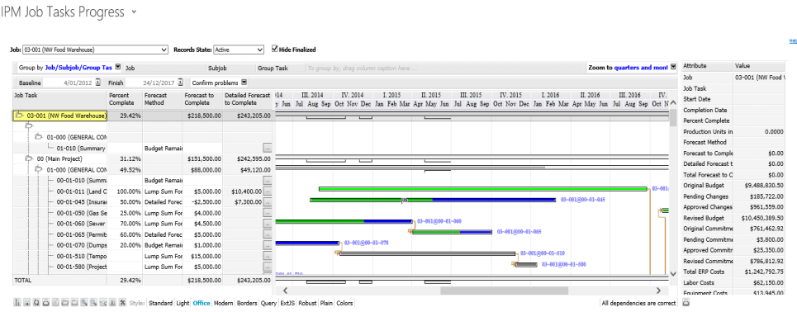The image size is (797, 312).
Task: Click the 03-001@00-01-510 gray Gantt bar
Action: [x=428, y=253]
